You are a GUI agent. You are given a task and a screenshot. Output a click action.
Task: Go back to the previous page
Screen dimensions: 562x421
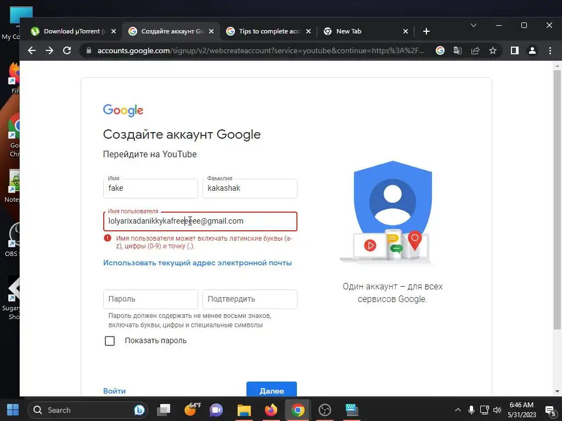pyautogui.click(x=32, y=50)
